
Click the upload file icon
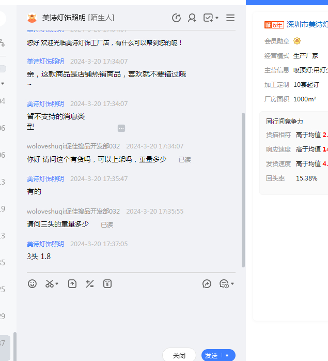(x=72, y=283)
